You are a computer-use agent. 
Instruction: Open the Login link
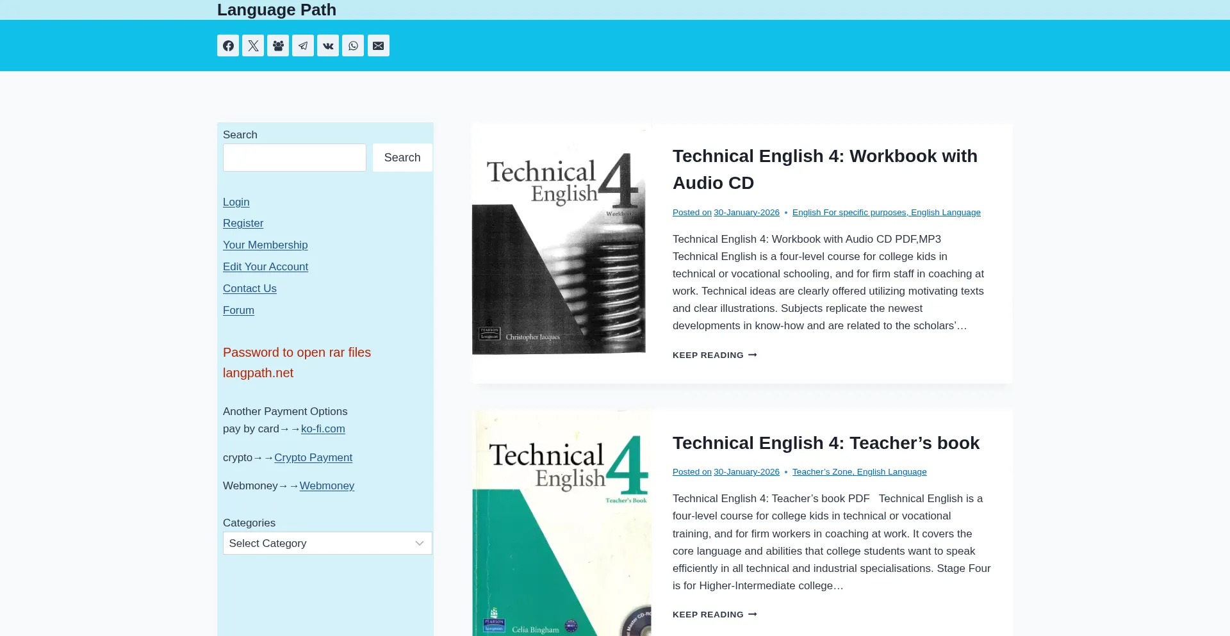click(x=236, y=202)
